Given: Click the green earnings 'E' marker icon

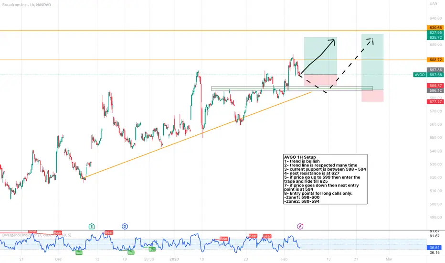Looking at the screenshot, I should (x=91, y=226).
